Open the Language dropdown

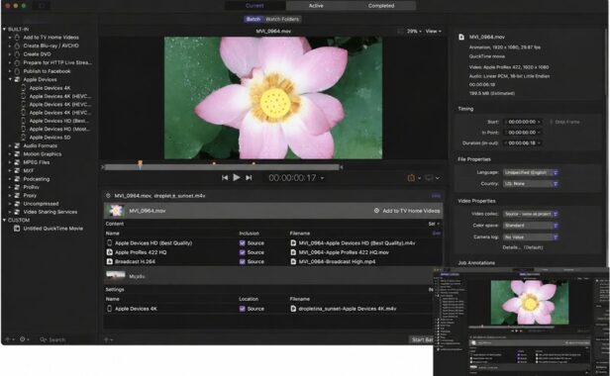(x=531, y=172)
